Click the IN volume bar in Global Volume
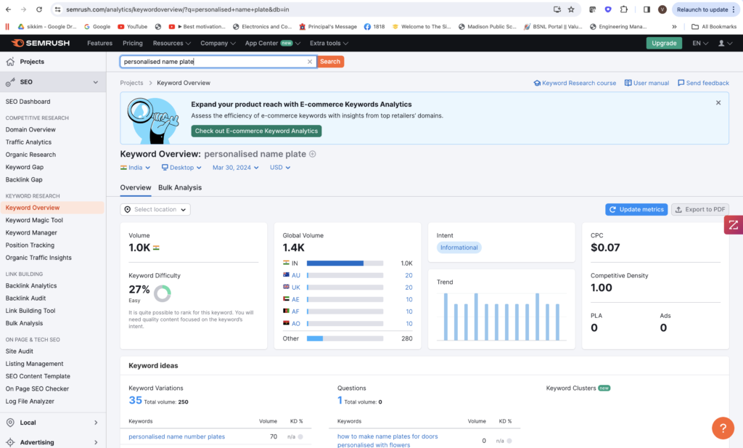This screenshot has width=743, height=448. tap(345, 263)
